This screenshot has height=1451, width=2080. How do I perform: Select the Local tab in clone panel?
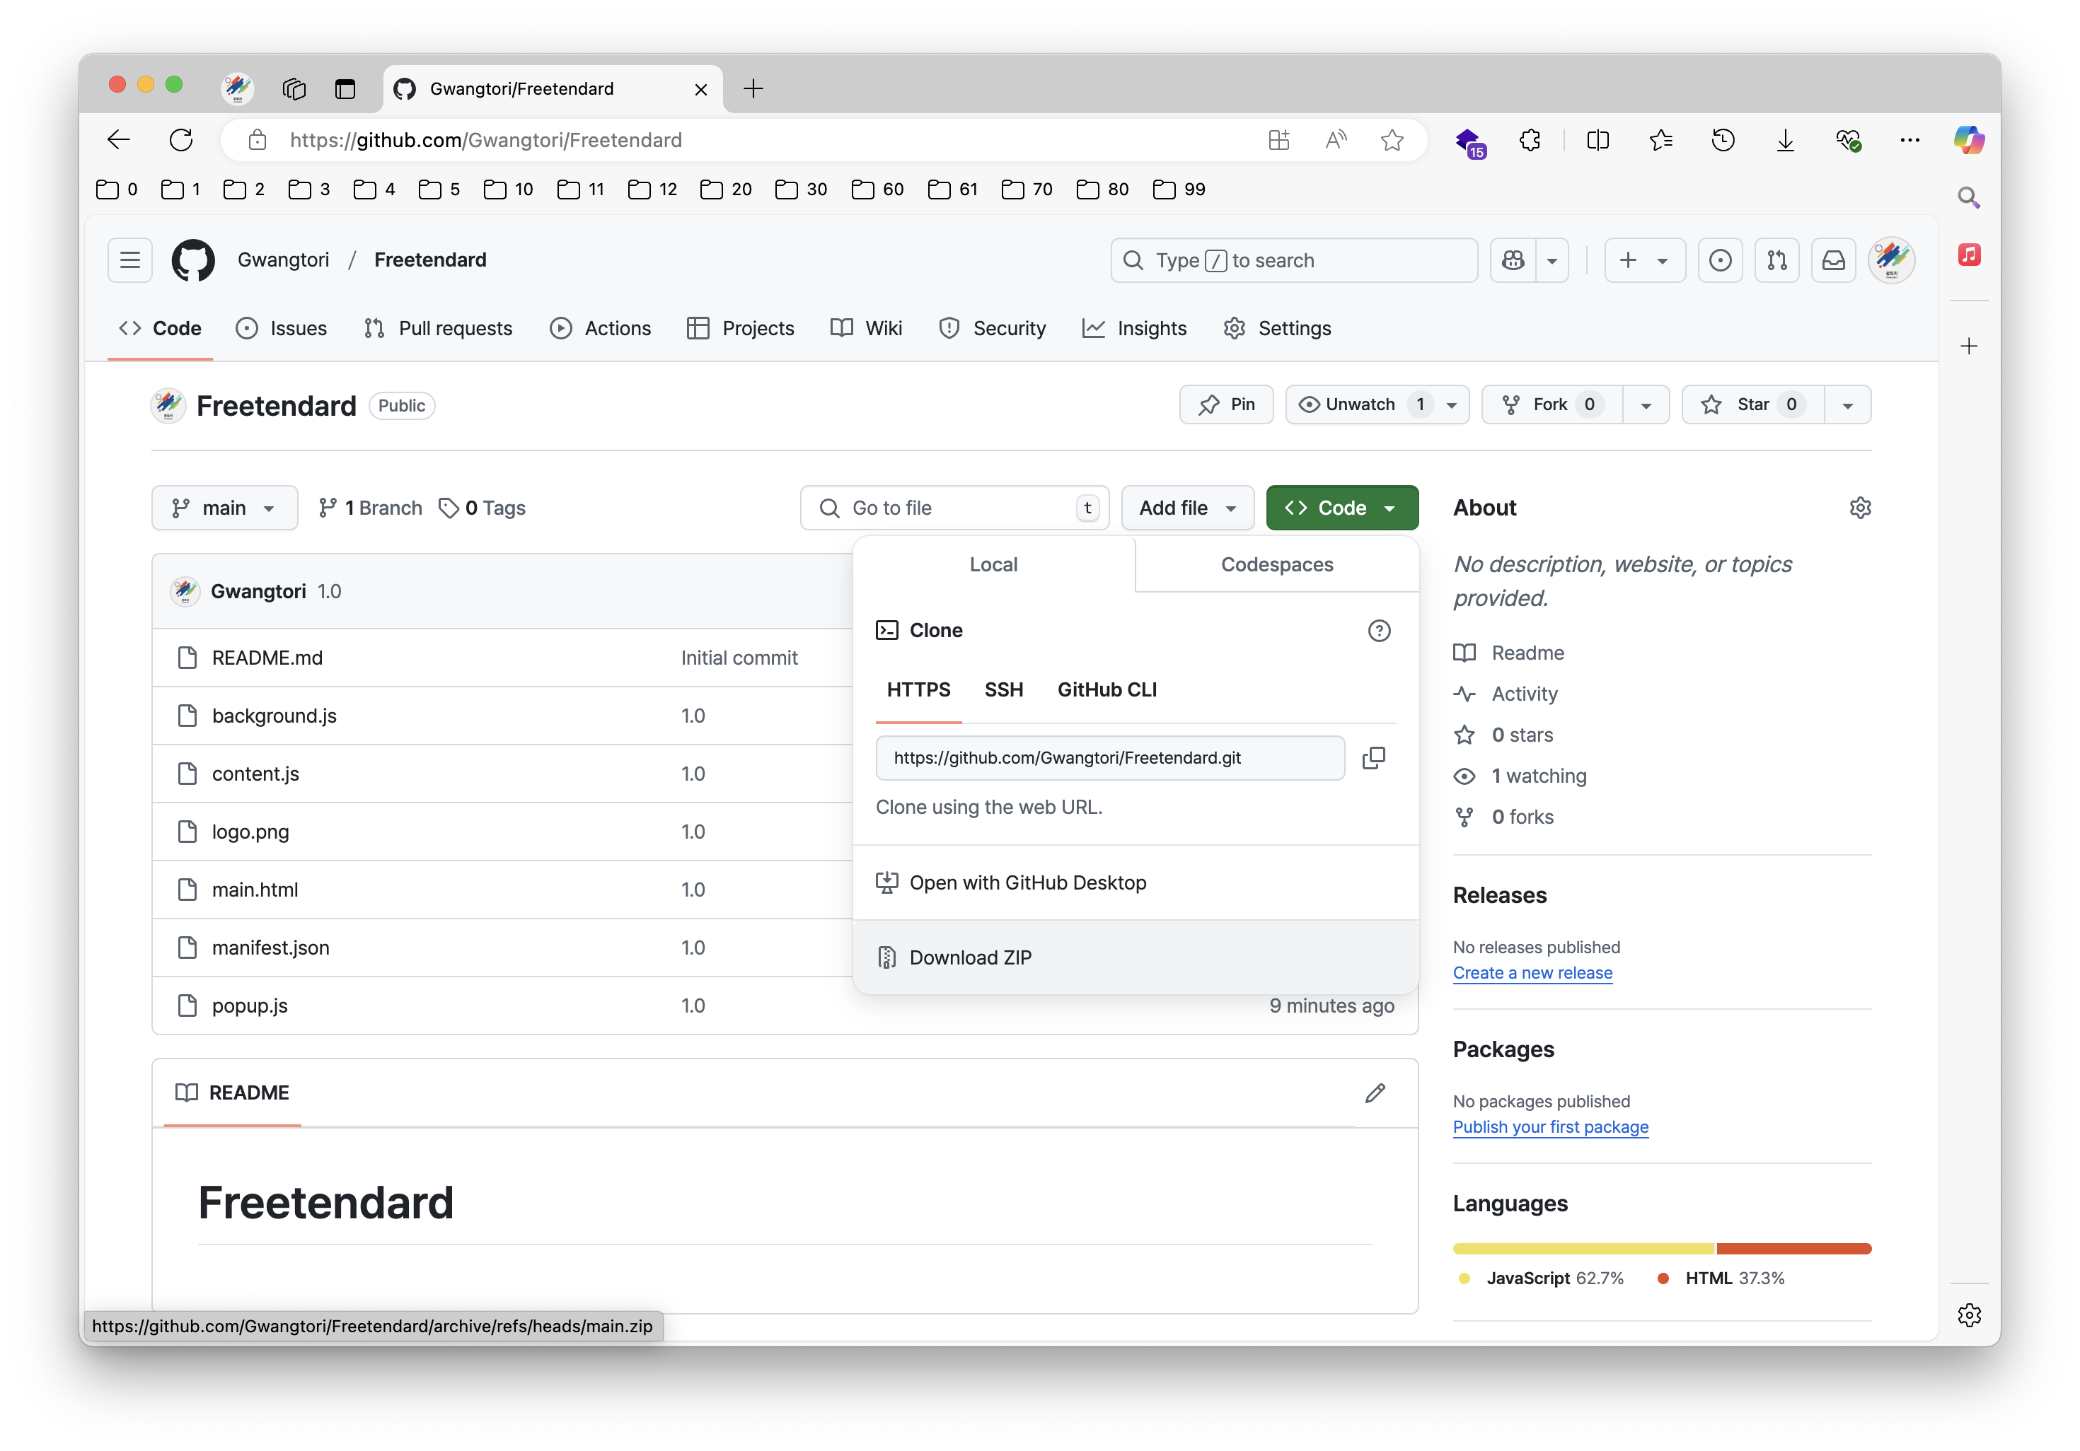pyautogui.click(x=994, y=564)
